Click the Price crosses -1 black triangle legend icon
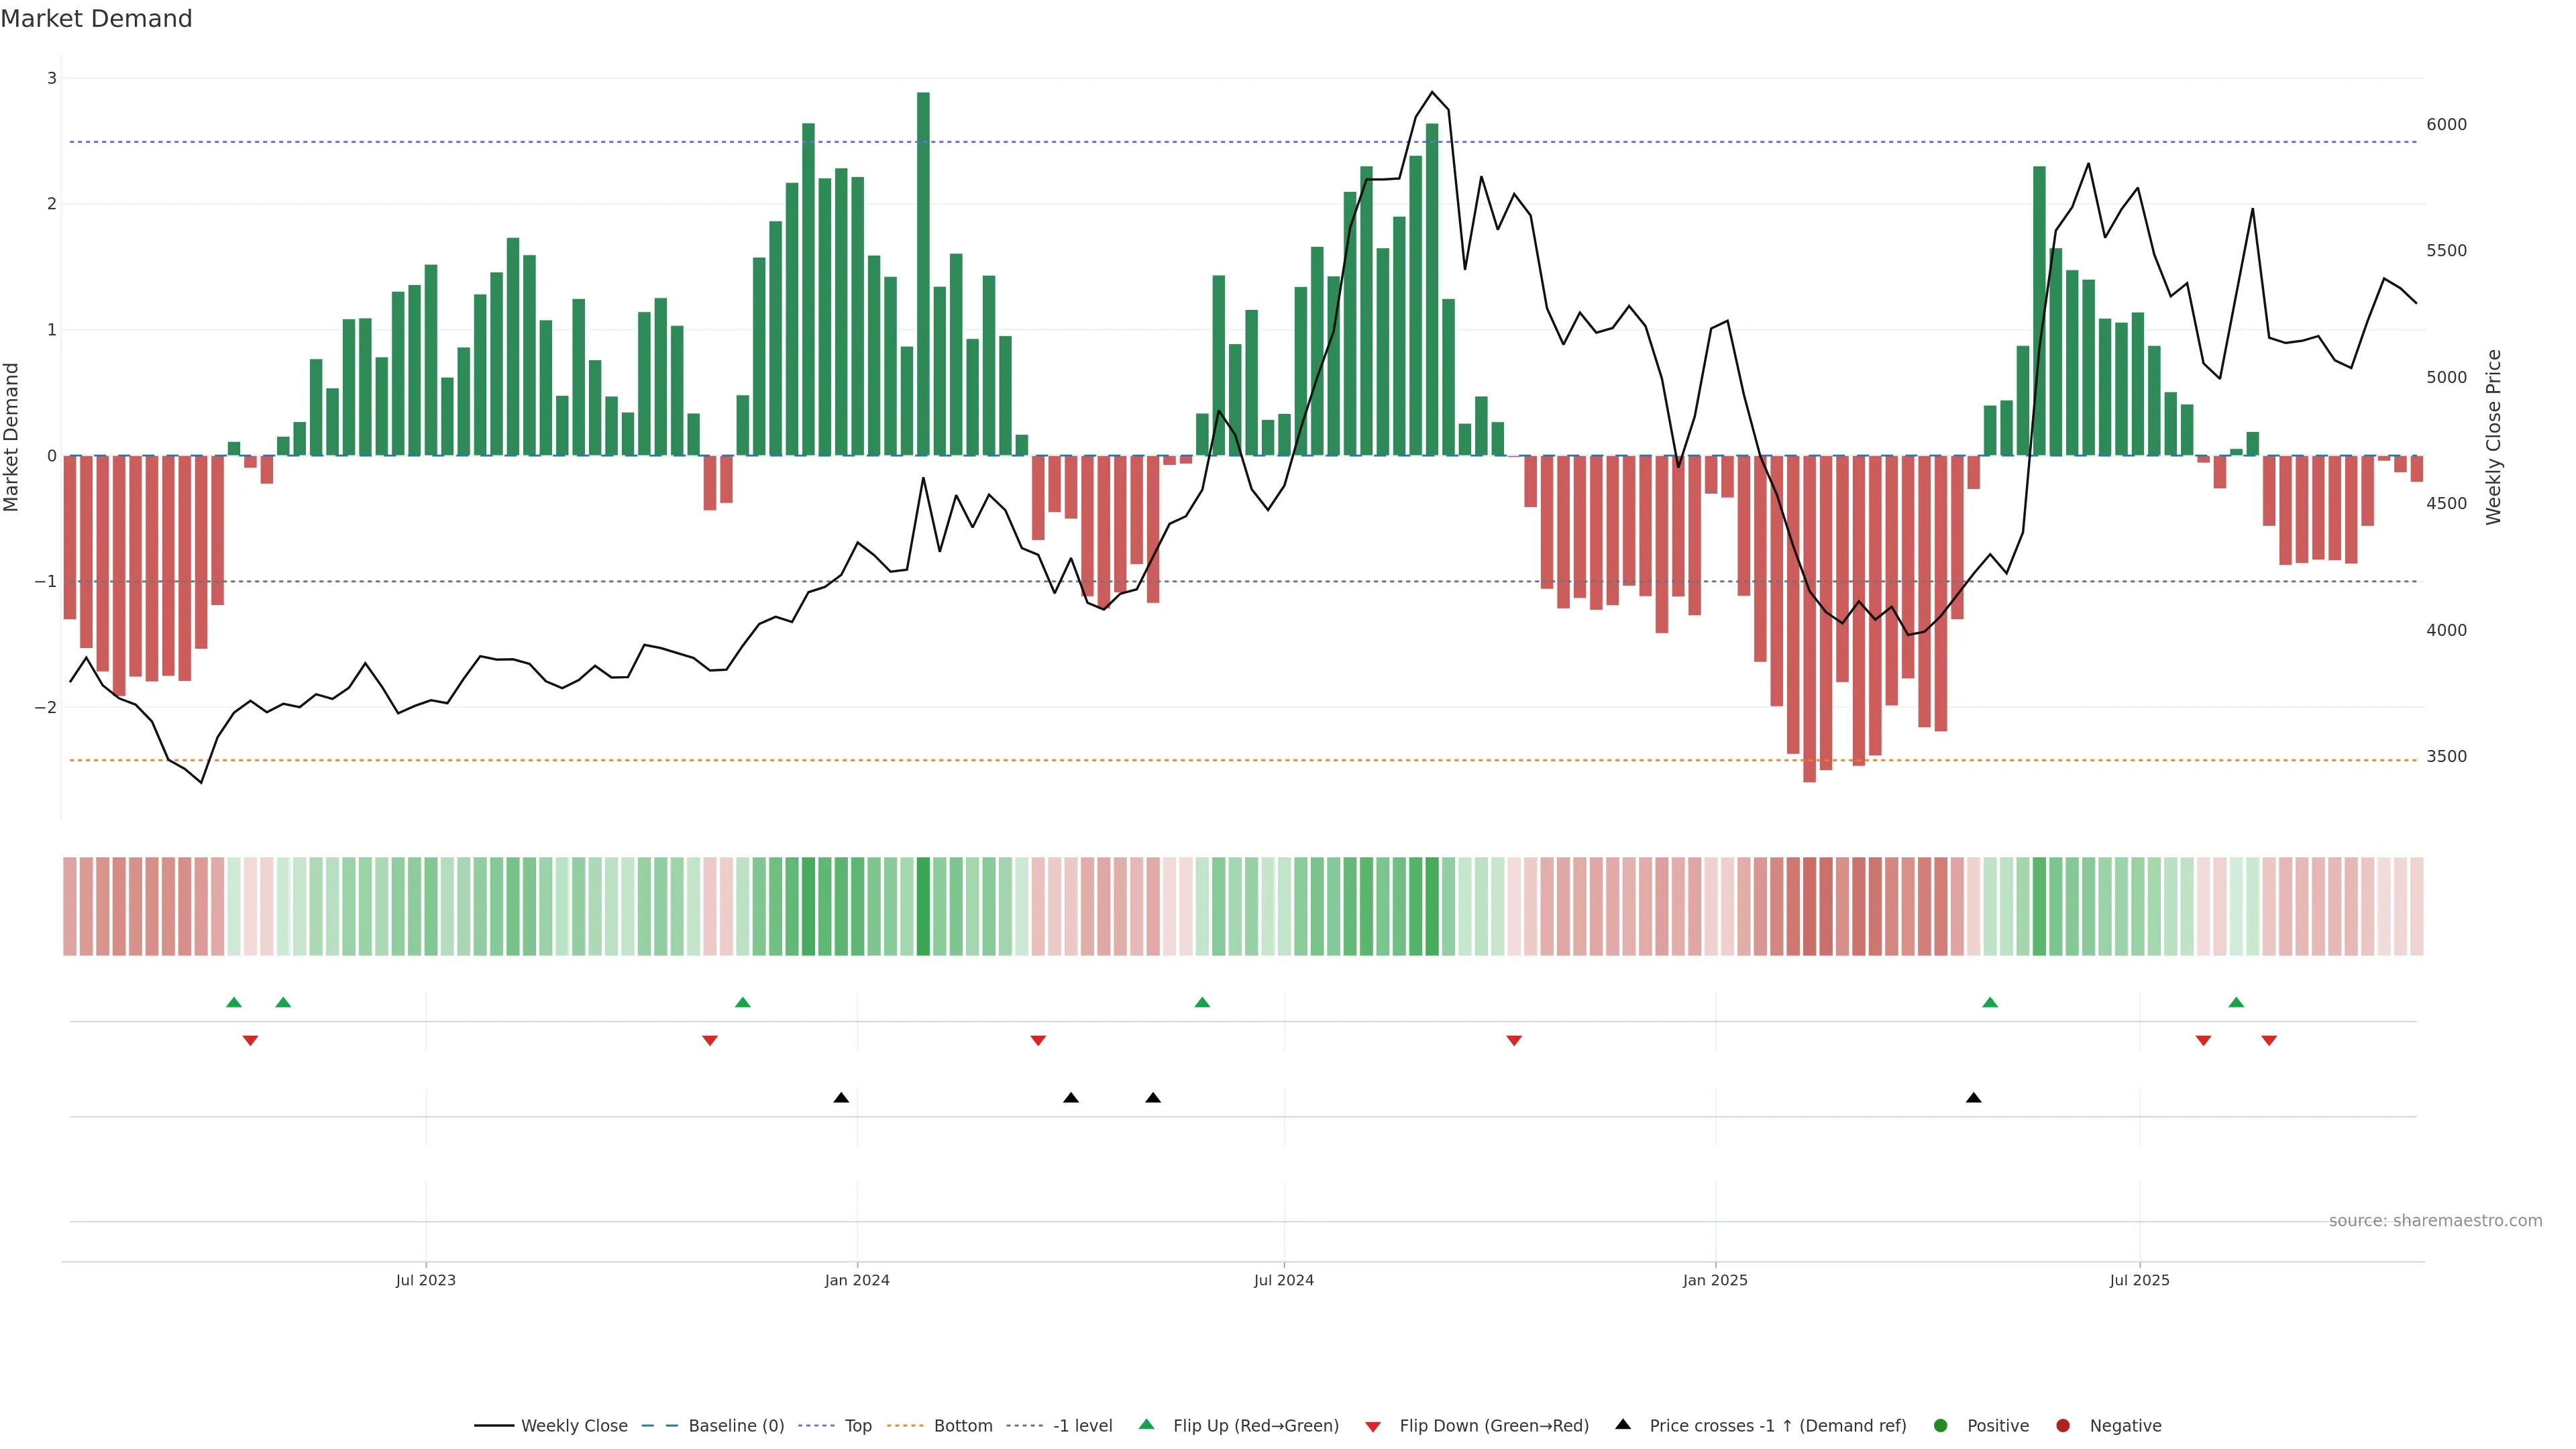 pyautogui.click(x=1623, y=1424)
